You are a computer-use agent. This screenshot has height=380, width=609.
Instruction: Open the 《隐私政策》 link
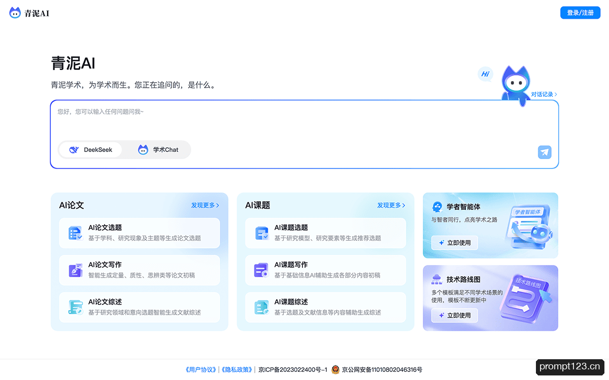[x=236, y=370]
